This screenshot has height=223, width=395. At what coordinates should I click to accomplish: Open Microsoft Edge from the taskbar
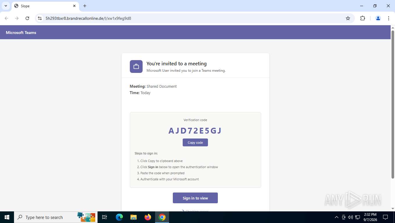coord(119,217)
